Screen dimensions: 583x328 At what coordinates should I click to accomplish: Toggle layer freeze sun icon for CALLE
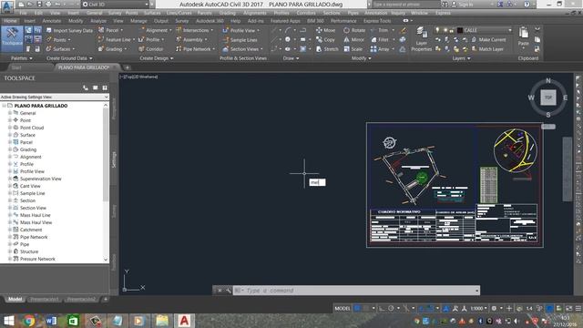445,30
